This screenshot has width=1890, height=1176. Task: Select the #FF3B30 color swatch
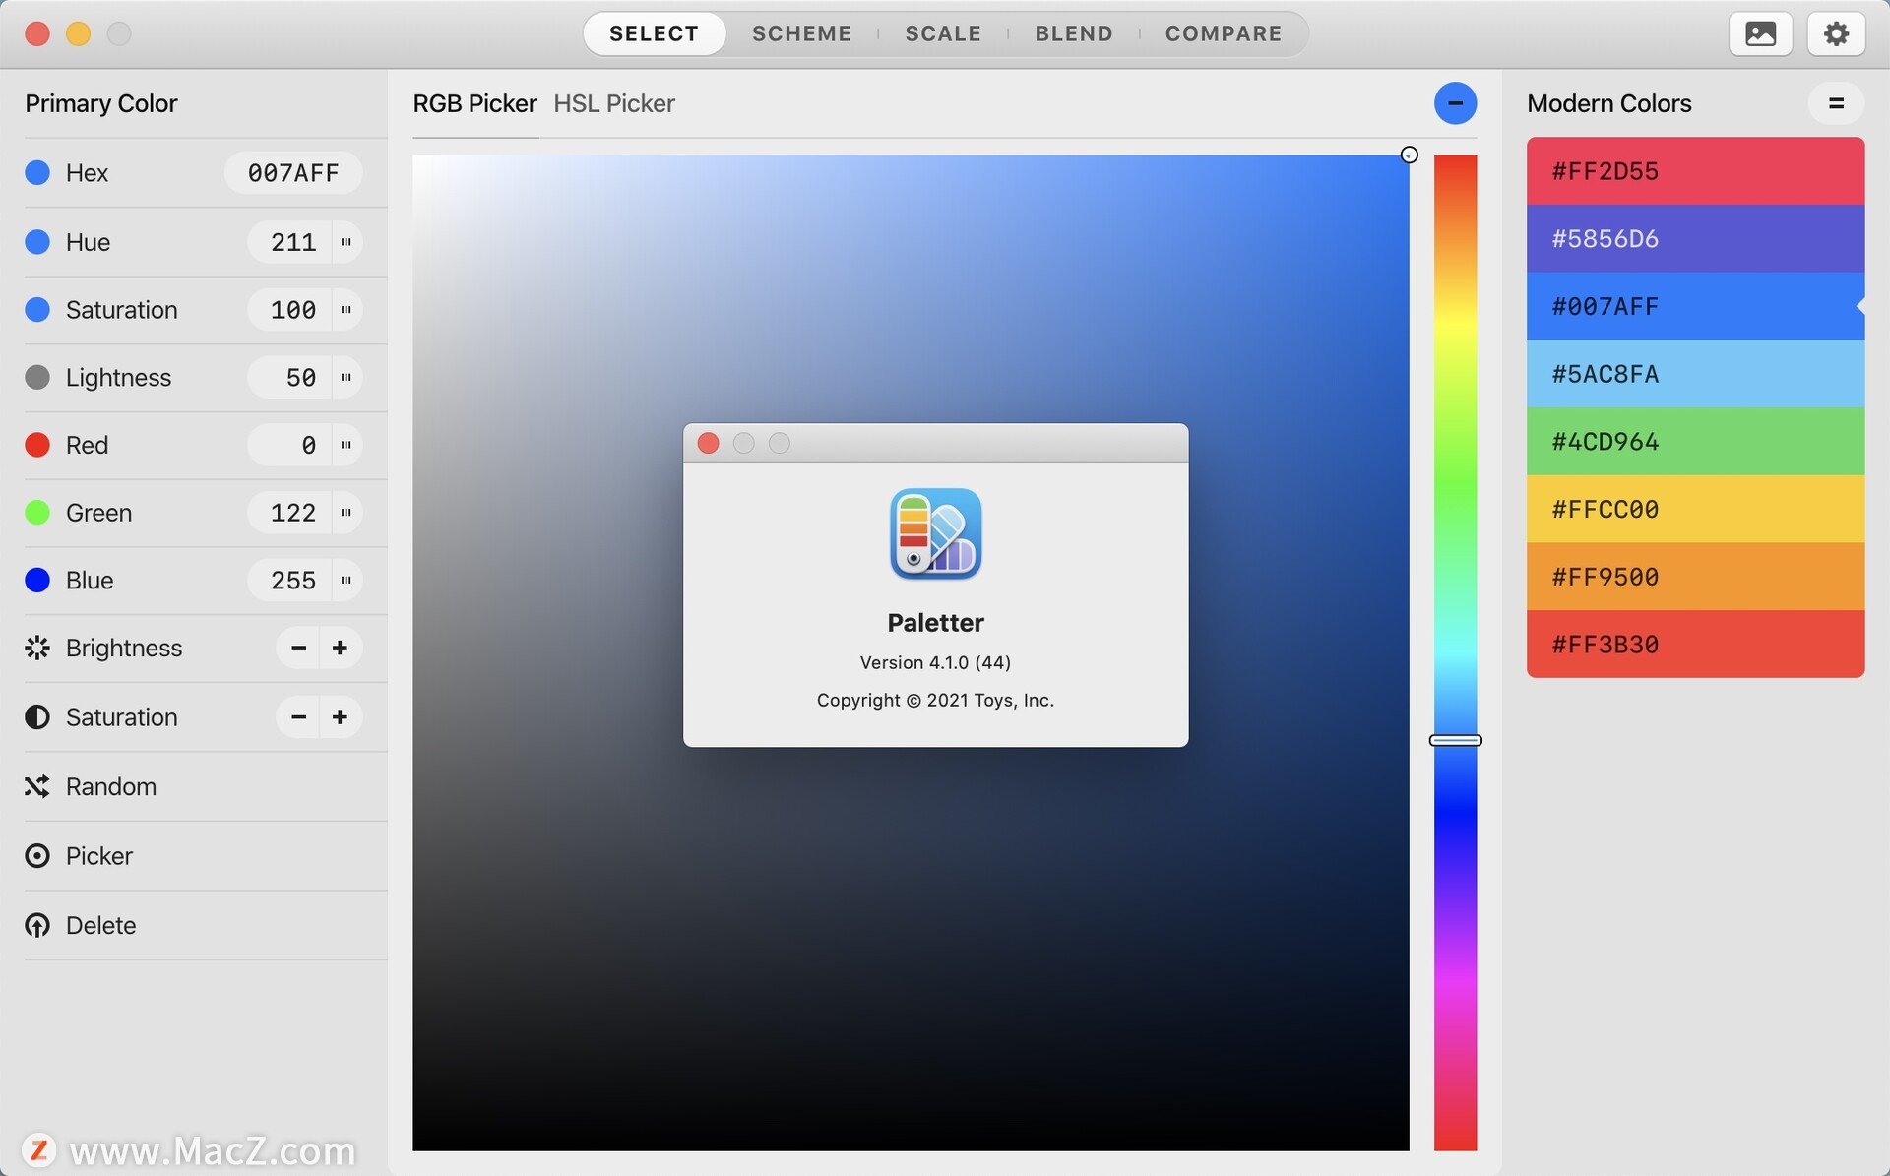[x=1695, y=644]
